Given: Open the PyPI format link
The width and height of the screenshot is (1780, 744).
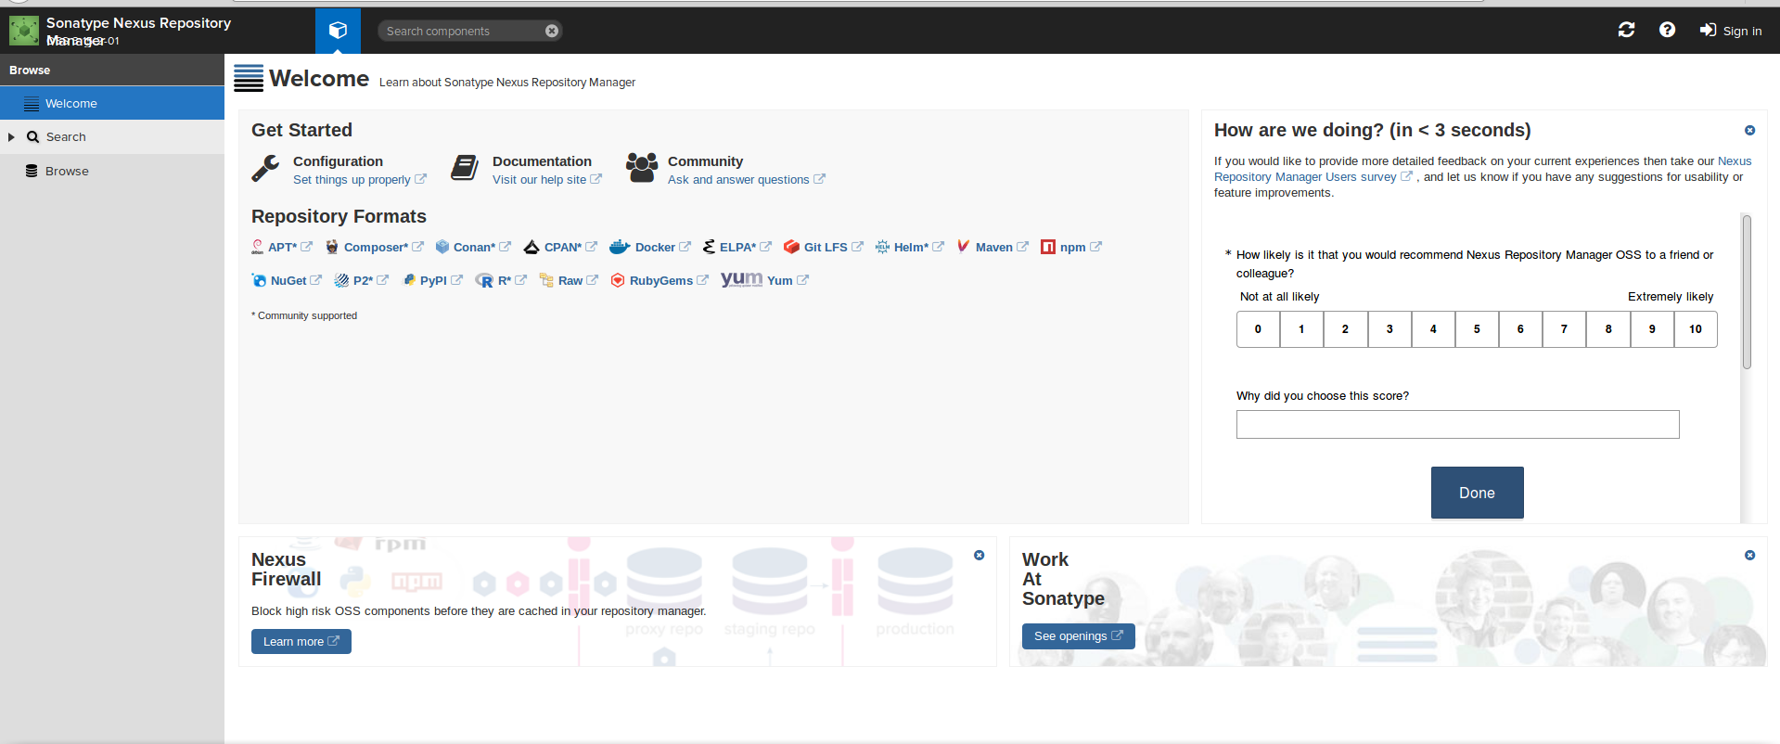Looking at the screenshot, I should click(x=431, y=280).
